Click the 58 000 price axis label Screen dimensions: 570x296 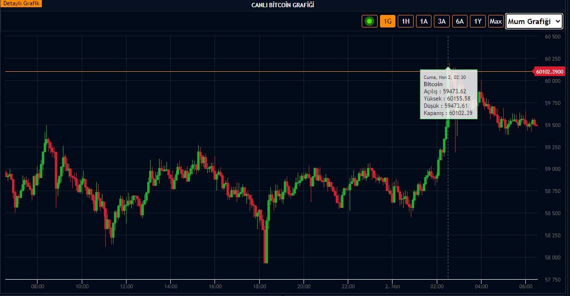[553, 257]
